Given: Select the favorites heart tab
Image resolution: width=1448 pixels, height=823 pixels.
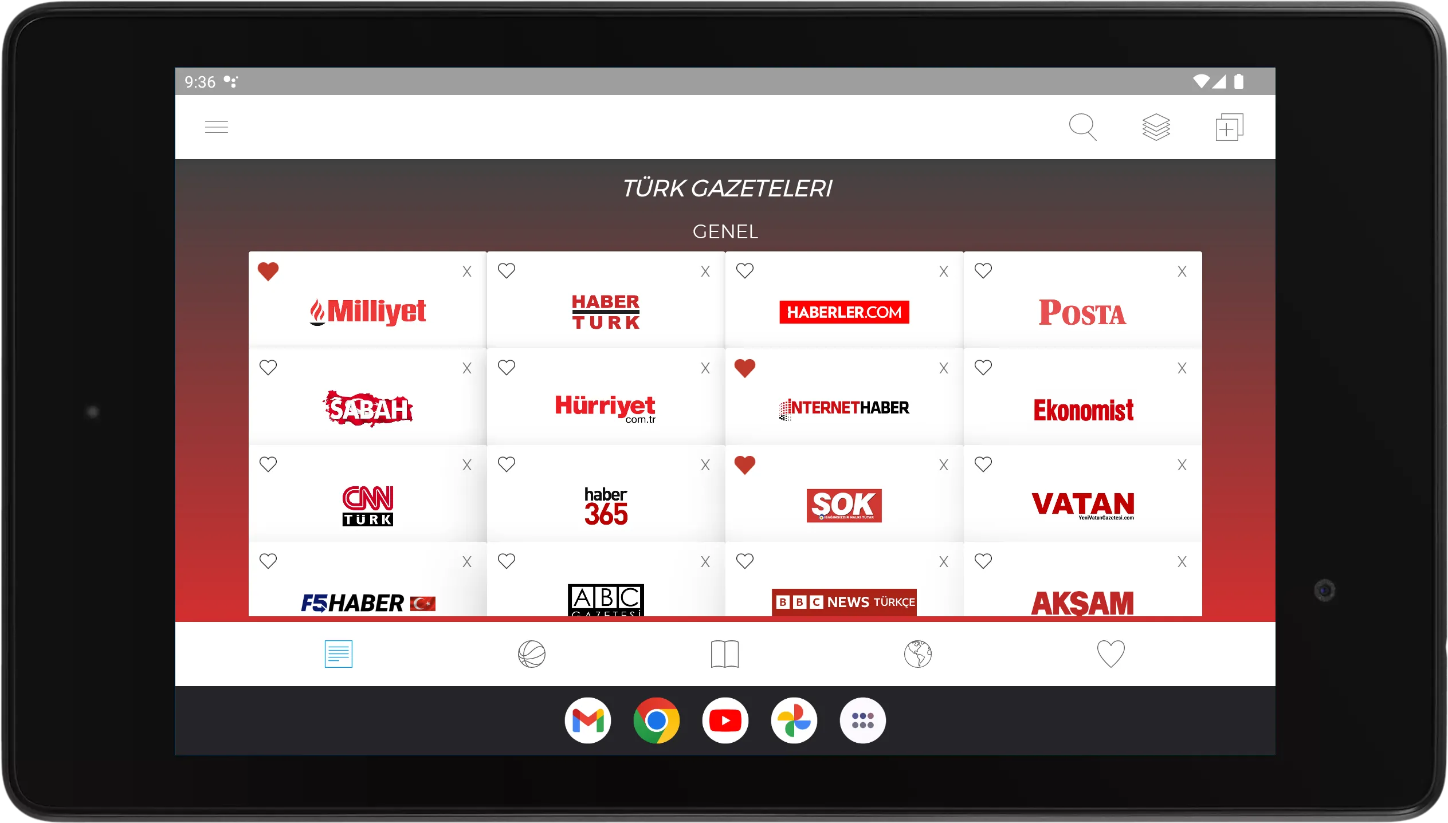Looking at the screenshot, I should pyautogui.click(x=1111, y=654).
